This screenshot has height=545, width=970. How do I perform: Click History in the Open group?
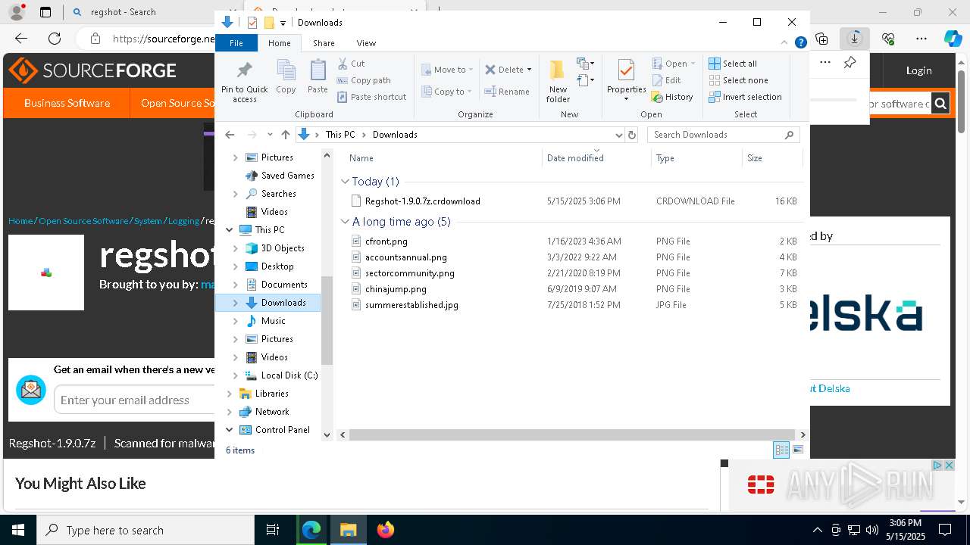[672, 97]
